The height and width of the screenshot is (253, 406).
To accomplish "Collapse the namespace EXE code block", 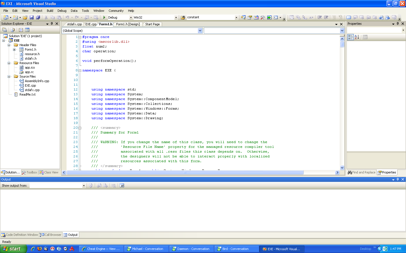I will (80, 70).
